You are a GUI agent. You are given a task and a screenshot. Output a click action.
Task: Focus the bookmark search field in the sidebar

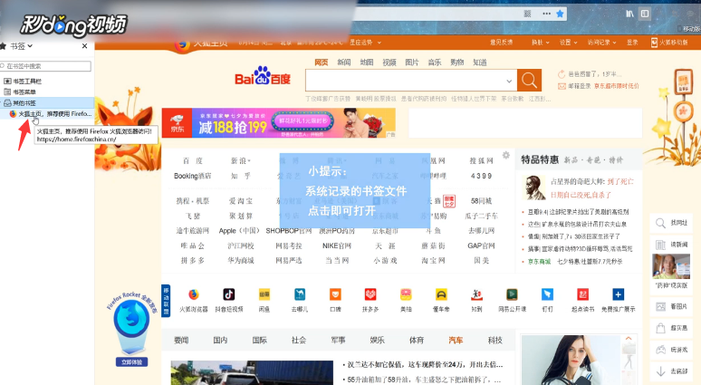pos(46,66)
